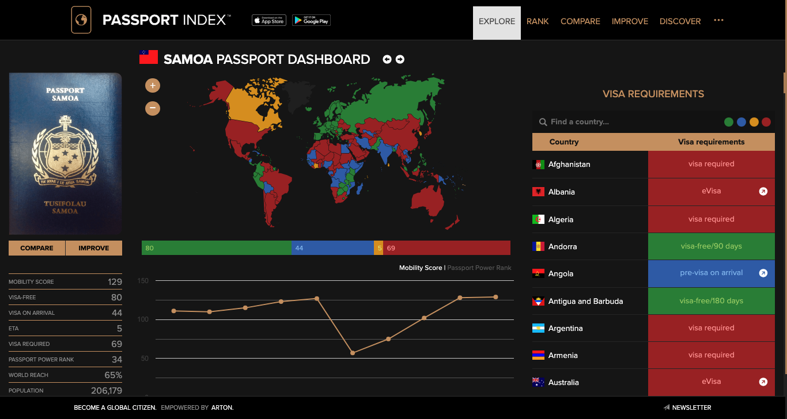The height and width of the screenshot is (419, 787).
Task: Select the Andorra country name
Action: [x=562, y=246]
